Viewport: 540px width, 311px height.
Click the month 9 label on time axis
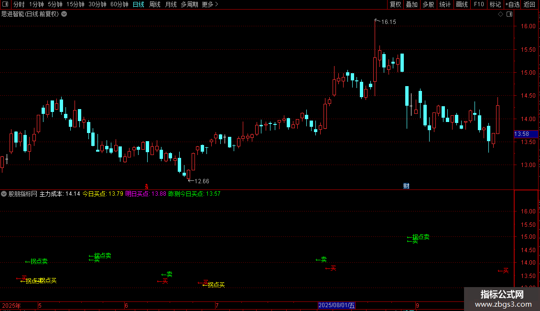pyautogui.click(x=417, y=305)
